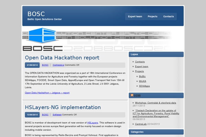Click the 22/04/2013 feed date
This screenshot has width=206, height=137.
click(x=153, y=124)
